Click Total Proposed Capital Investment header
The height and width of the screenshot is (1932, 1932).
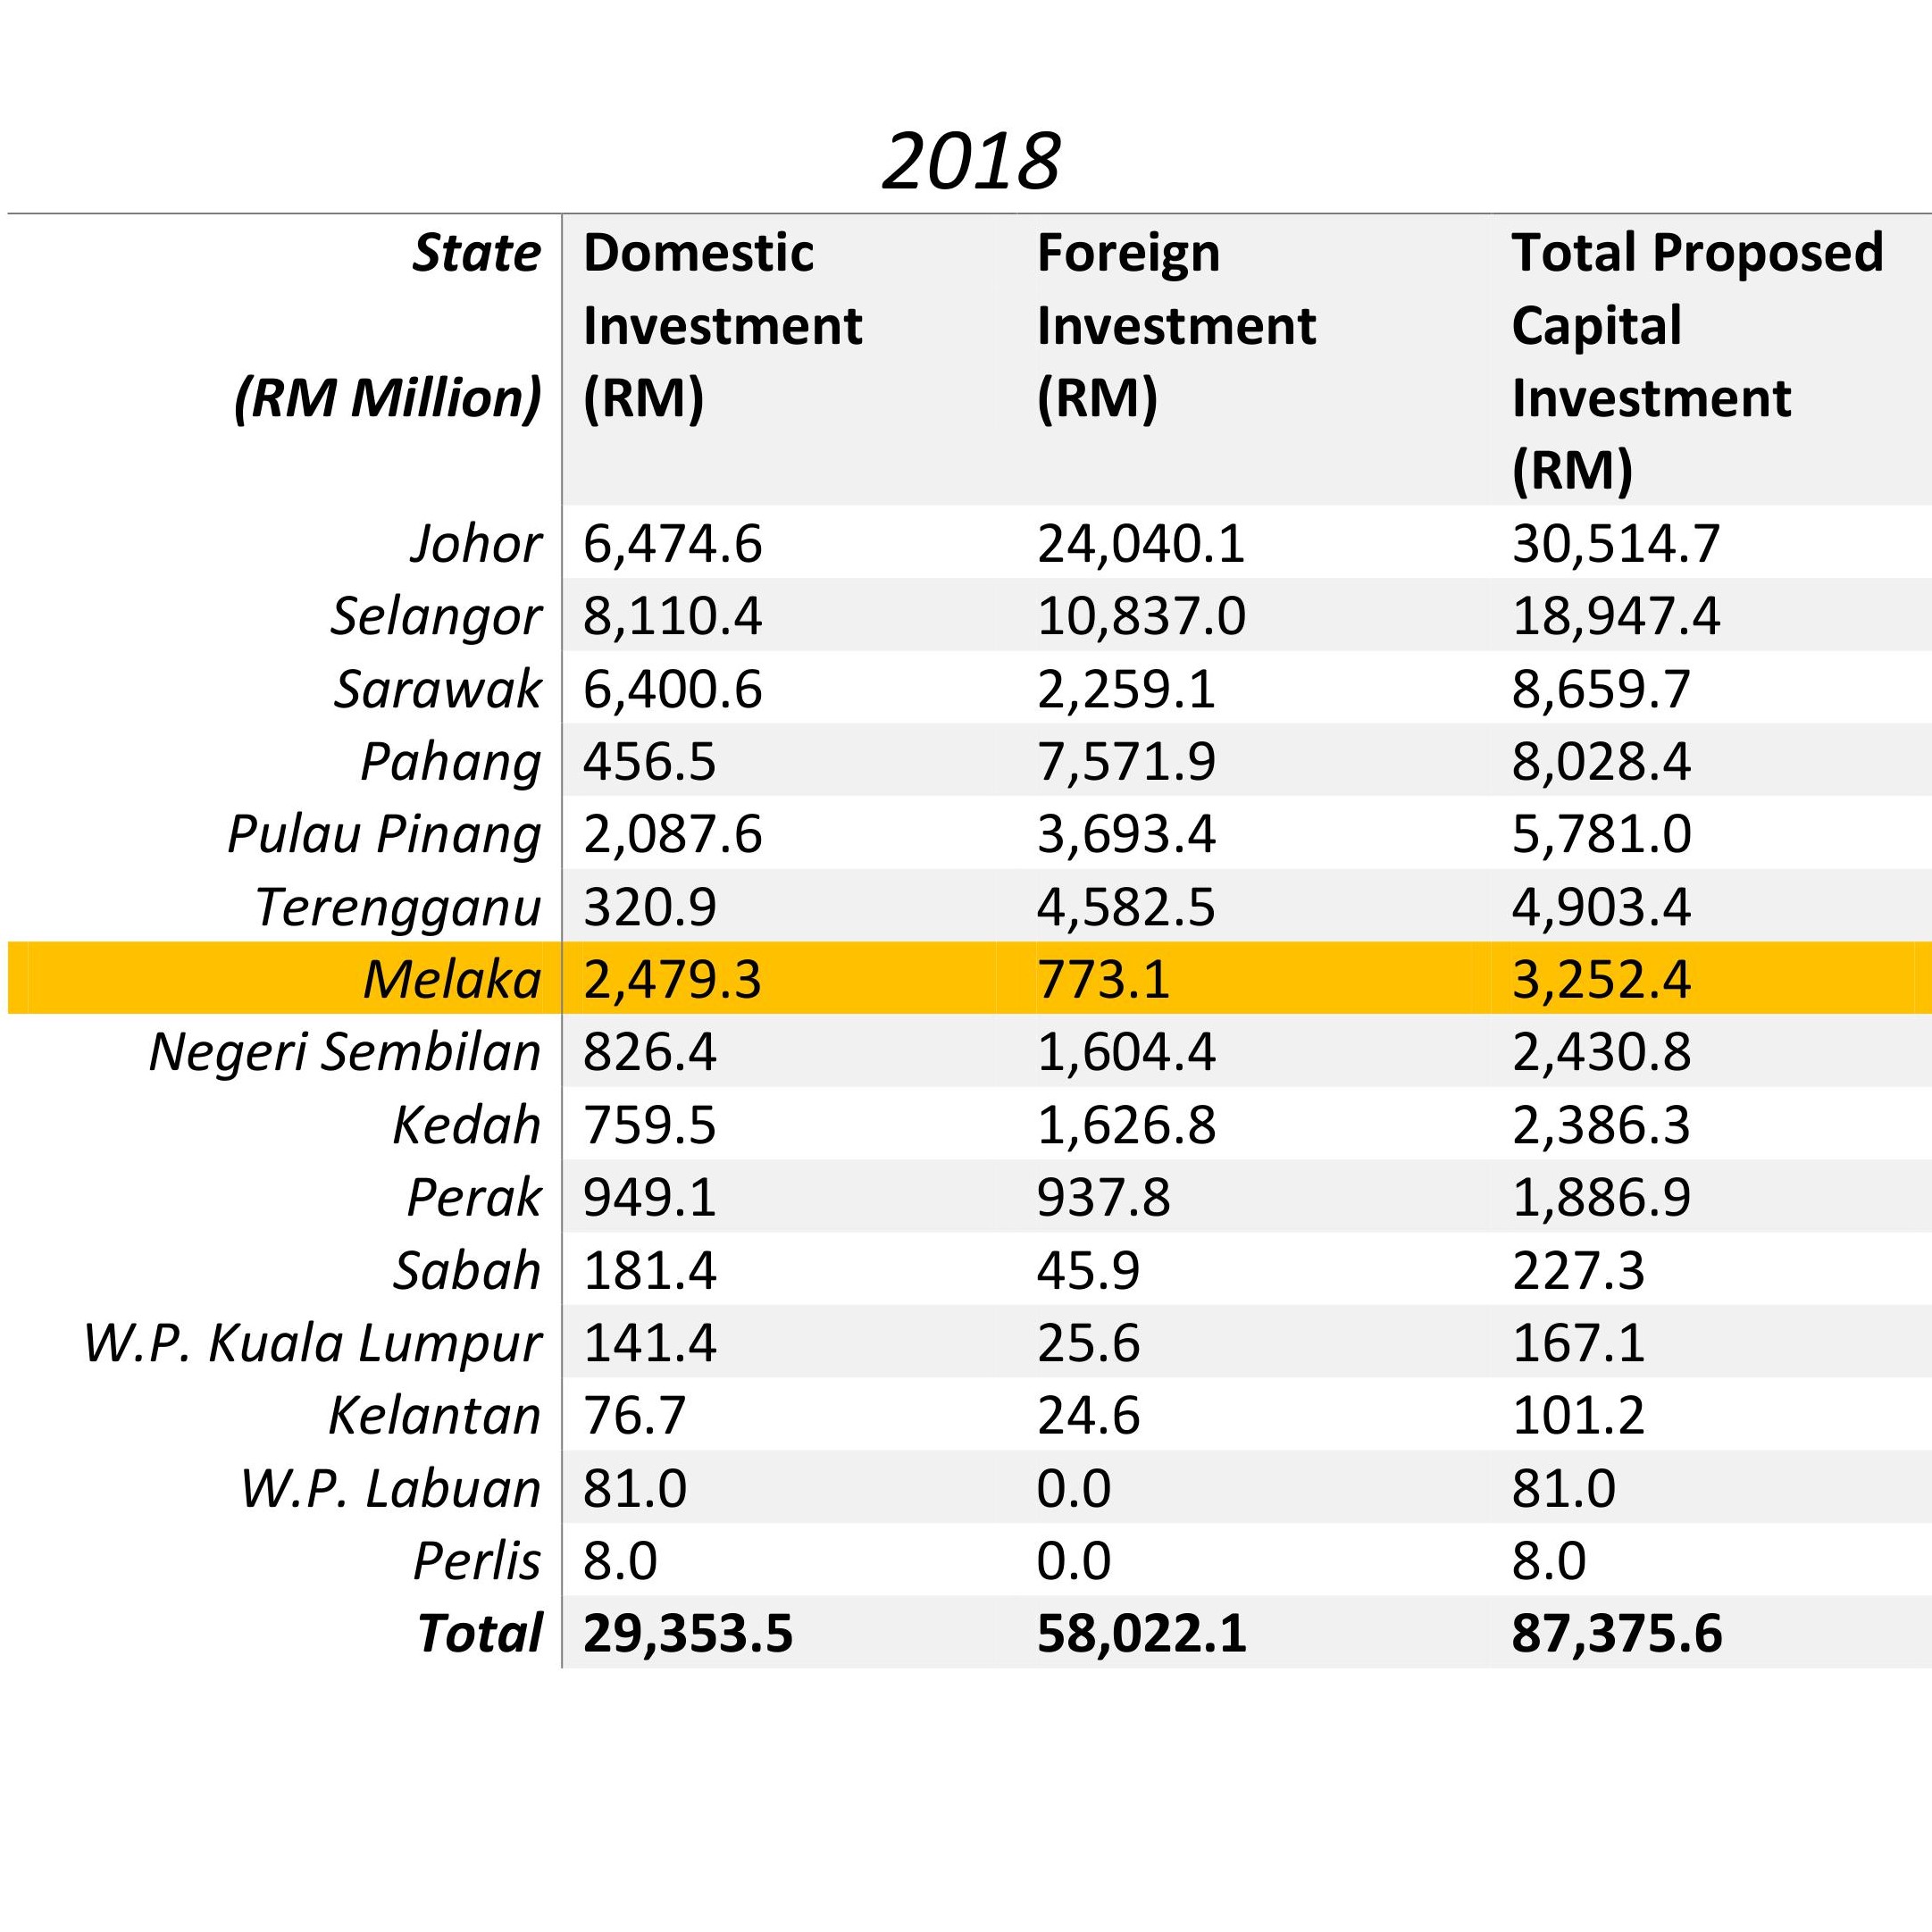coord(1698,361)
